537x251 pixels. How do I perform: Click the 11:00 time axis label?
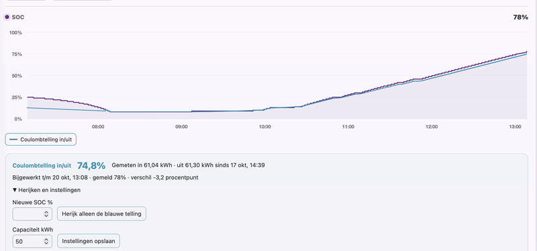pos(348,127)
